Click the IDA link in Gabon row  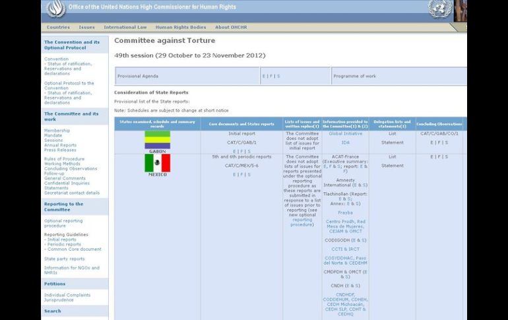click(x=345, y=143)
